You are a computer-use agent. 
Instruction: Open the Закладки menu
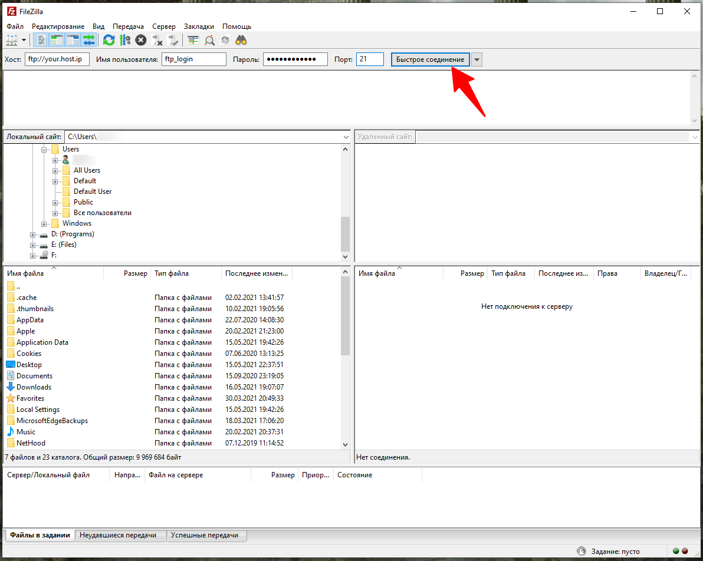tap(199, 27)
